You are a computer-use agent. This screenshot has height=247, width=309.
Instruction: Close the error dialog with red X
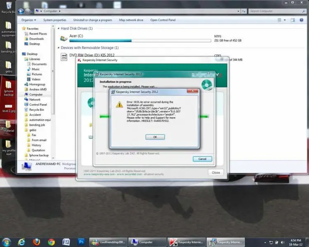tap(192, 91)
